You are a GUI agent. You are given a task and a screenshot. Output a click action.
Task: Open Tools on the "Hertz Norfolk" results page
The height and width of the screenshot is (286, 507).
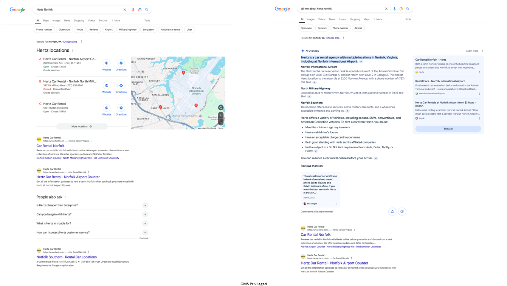point(147,21)
